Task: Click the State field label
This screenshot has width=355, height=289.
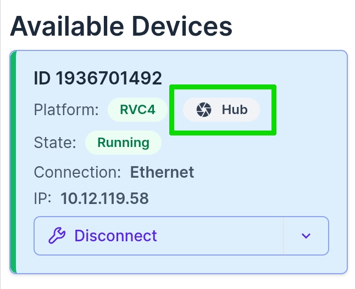Action: pos(55,143)
